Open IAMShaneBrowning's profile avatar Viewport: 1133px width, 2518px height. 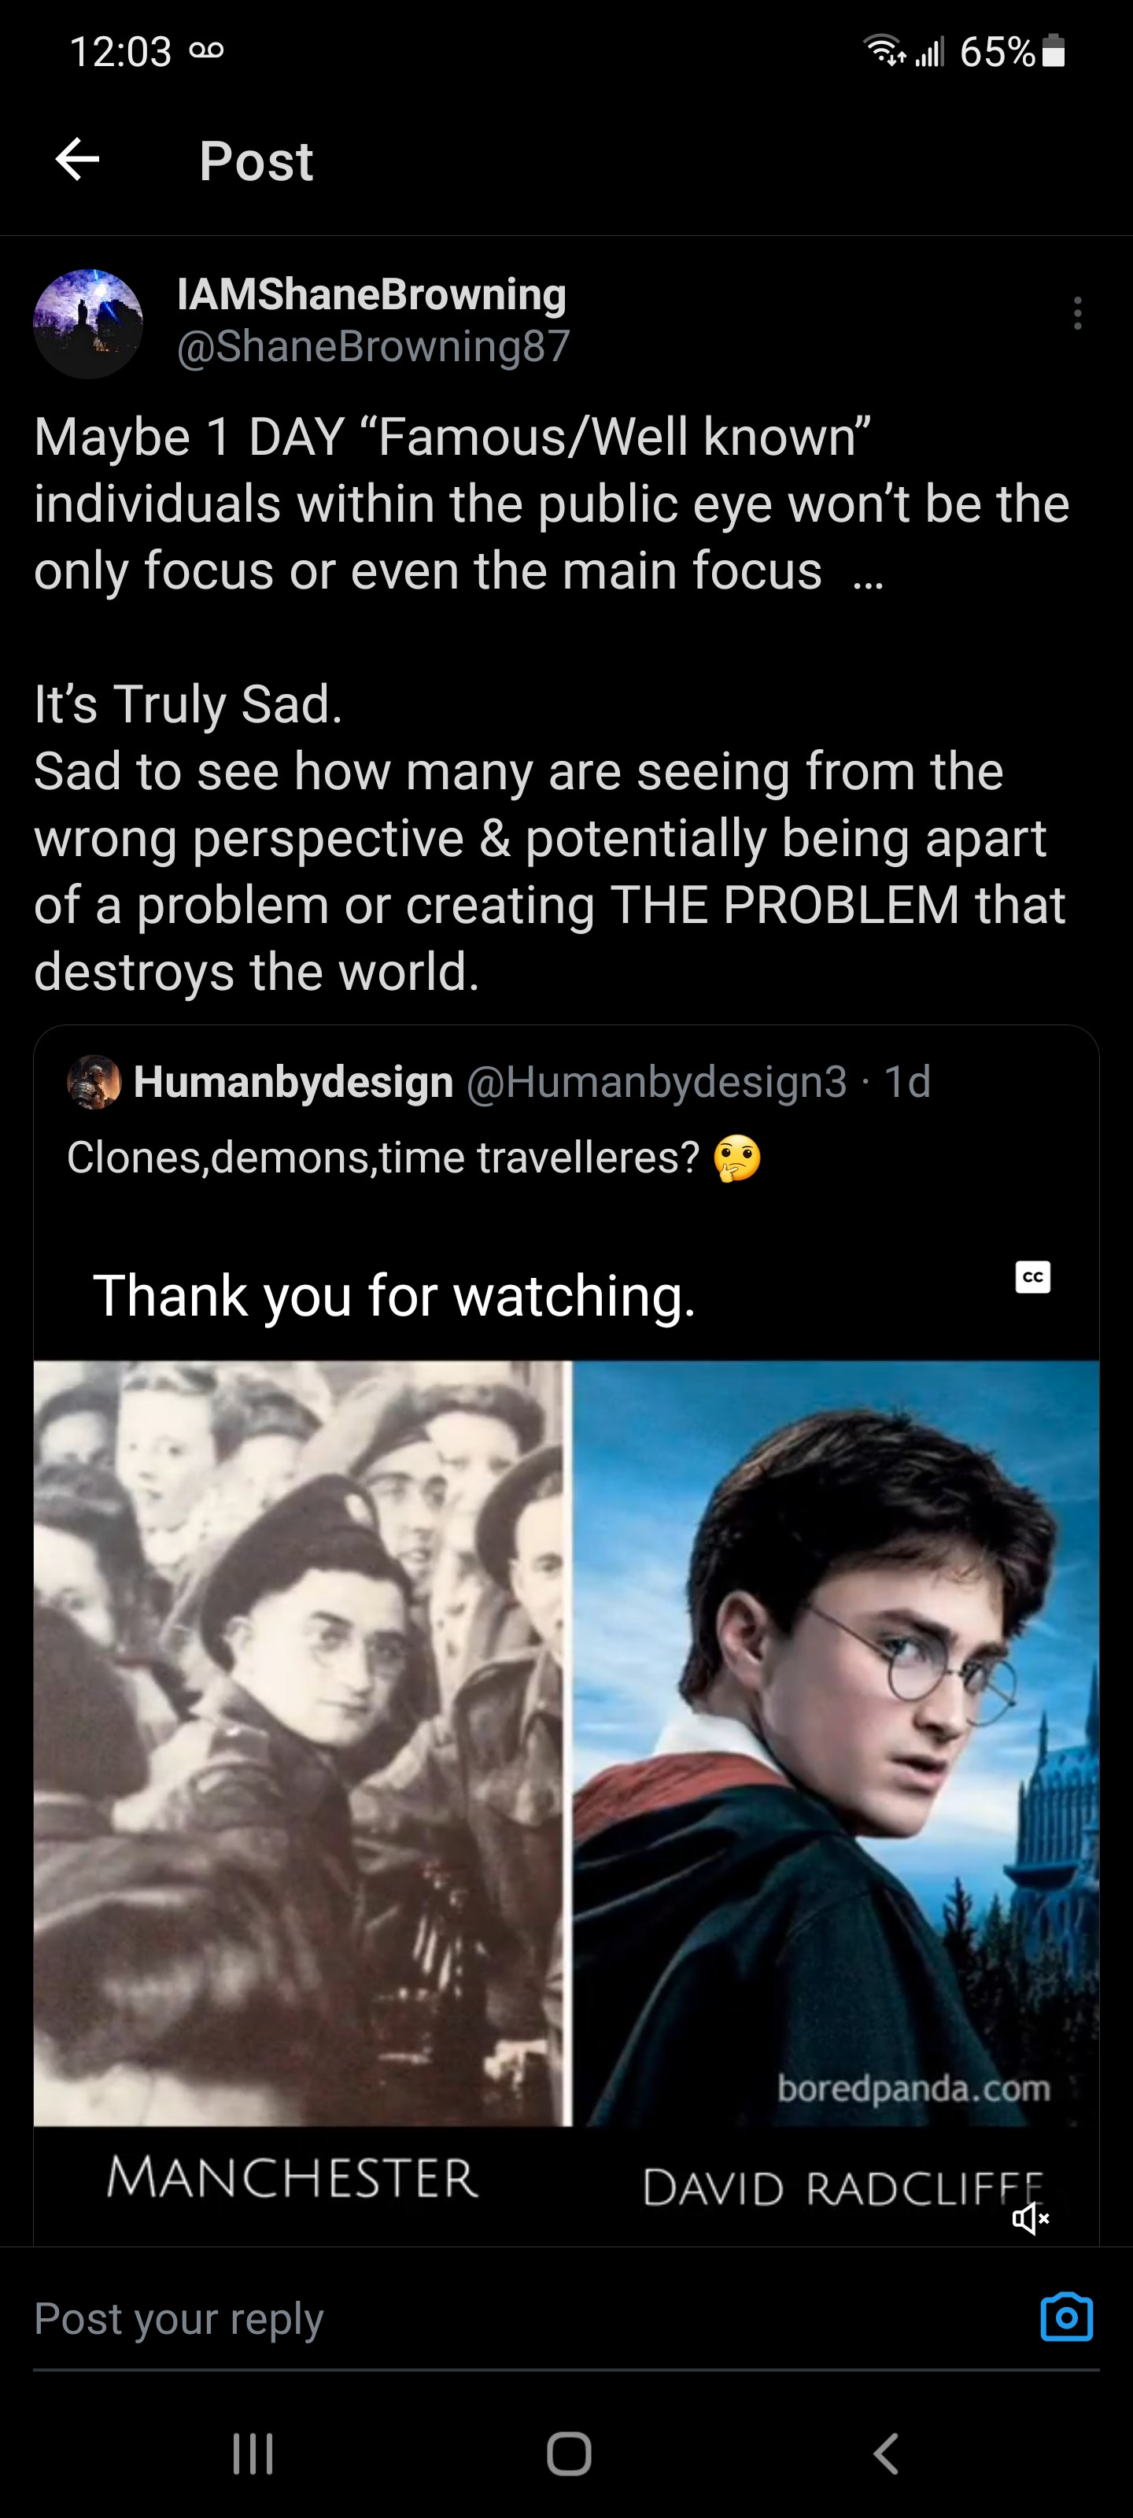coord(88,323)
